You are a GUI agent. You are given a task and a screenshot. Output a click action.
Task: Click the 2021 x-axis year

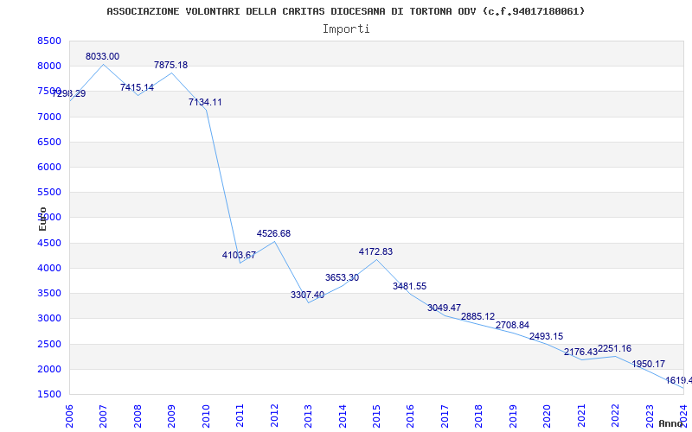581,416
